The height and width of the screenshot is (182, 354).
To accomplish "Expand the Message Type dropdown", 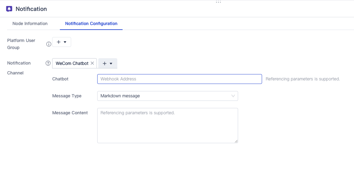I will (x=167, y=96).
